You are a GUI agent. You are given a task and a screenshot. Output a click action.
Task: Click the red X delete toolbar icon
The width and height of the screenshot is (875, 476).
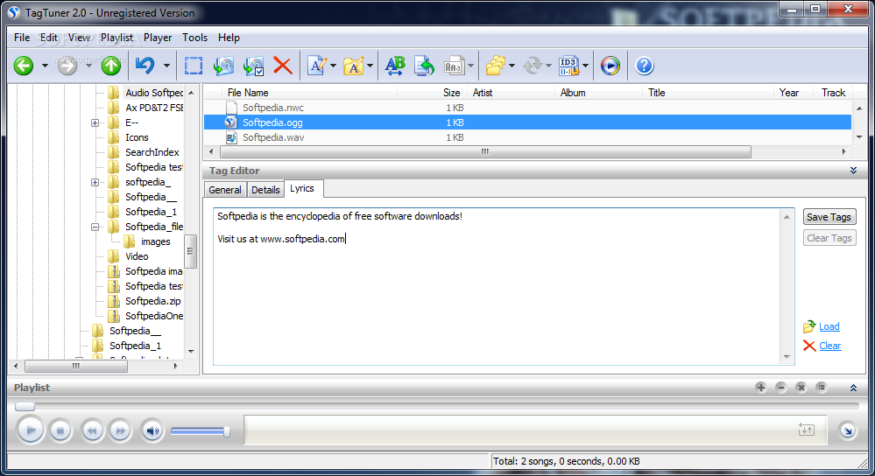tap(283, 66)
